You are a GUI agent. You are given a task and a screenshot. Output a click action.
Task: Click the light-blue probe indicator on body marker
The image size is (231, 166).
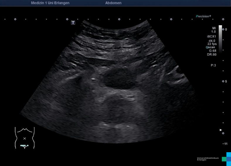24,146
